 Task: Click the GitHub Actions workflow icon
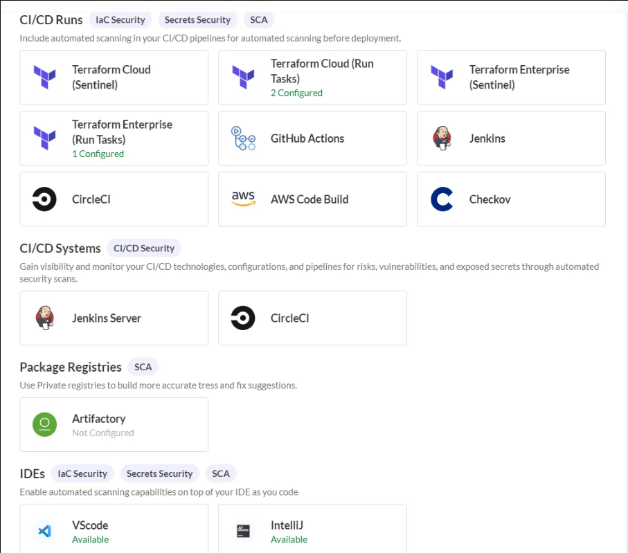243,138
